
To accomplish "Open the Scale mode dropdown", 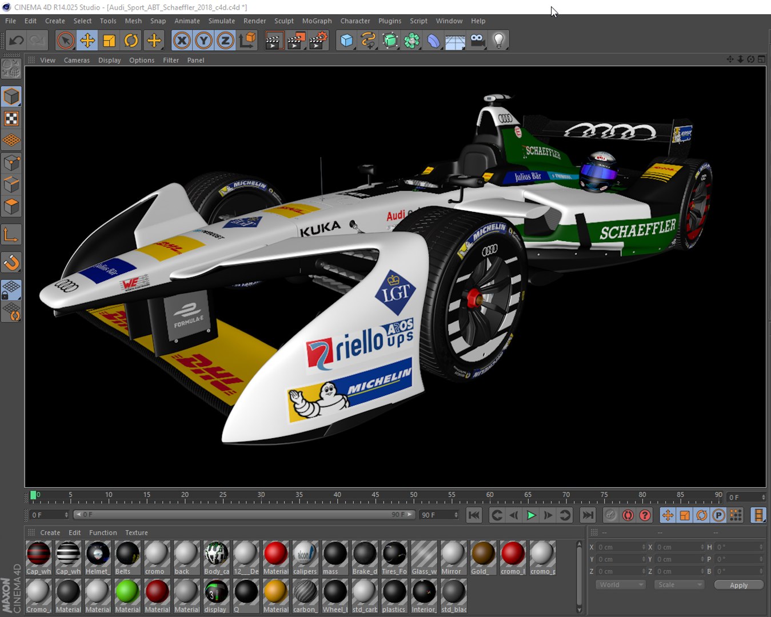I will coord(679,585).
